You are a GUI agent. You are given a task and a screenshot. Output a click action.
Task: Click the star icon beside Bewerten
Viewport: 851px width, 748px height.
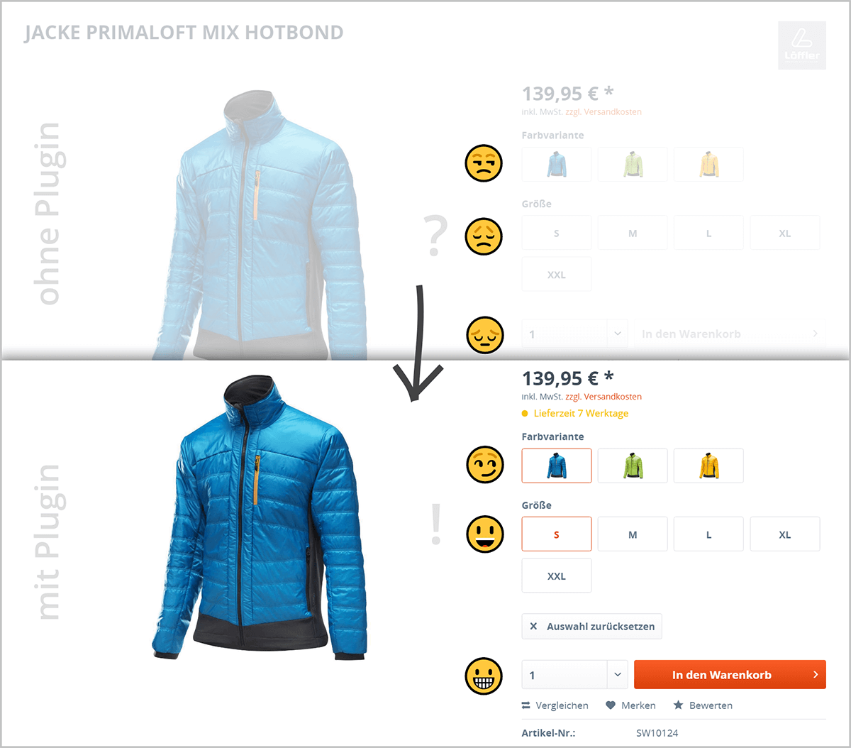678,705
